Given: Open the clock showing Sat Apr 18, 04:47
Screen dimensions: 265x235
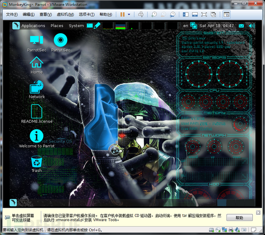Looking at the screenshot, I should click(x=217, y=26).
